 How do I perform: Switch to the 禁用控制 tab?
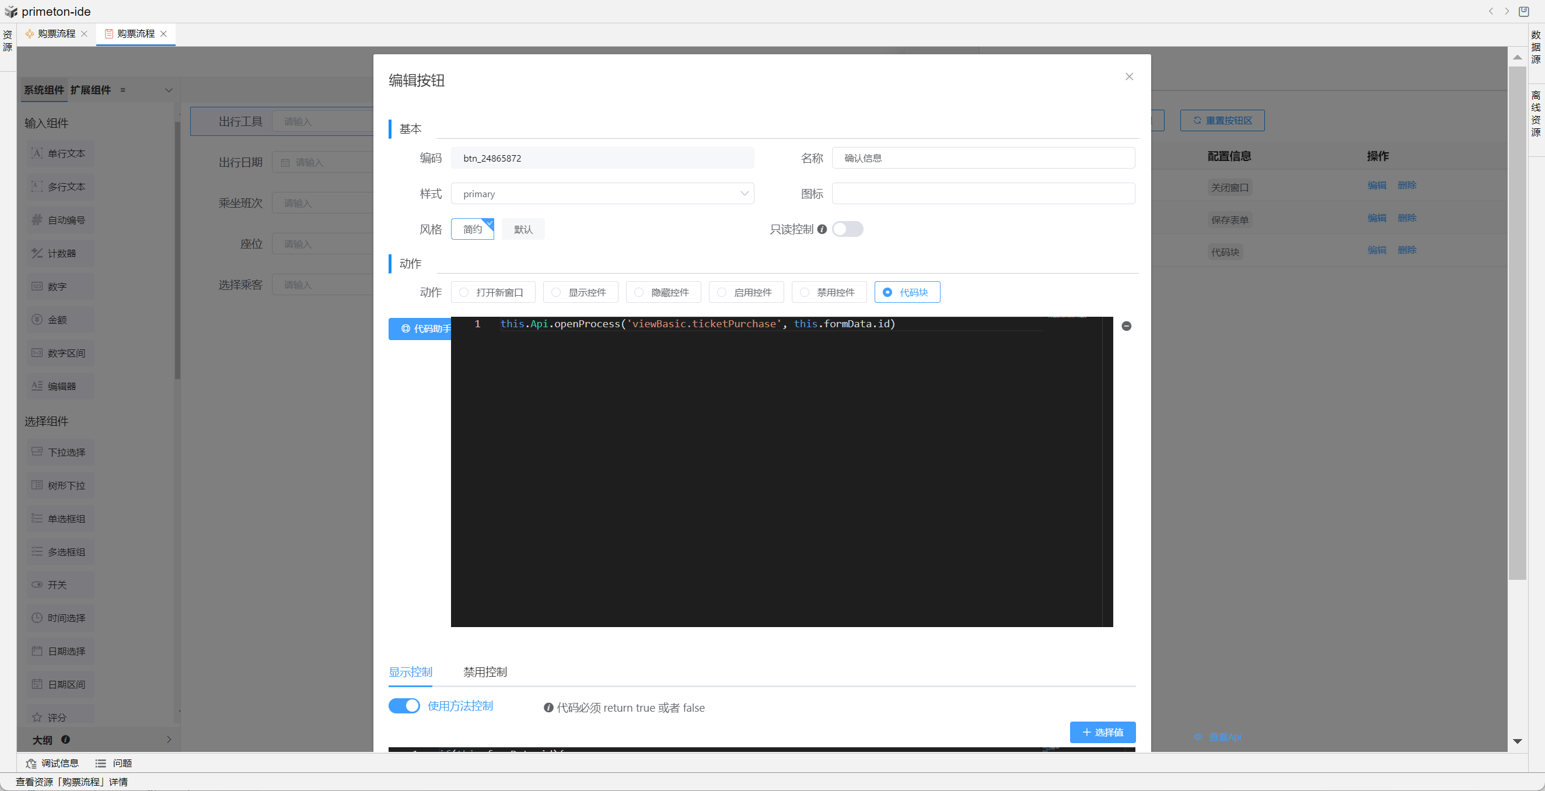coord(485,671)
